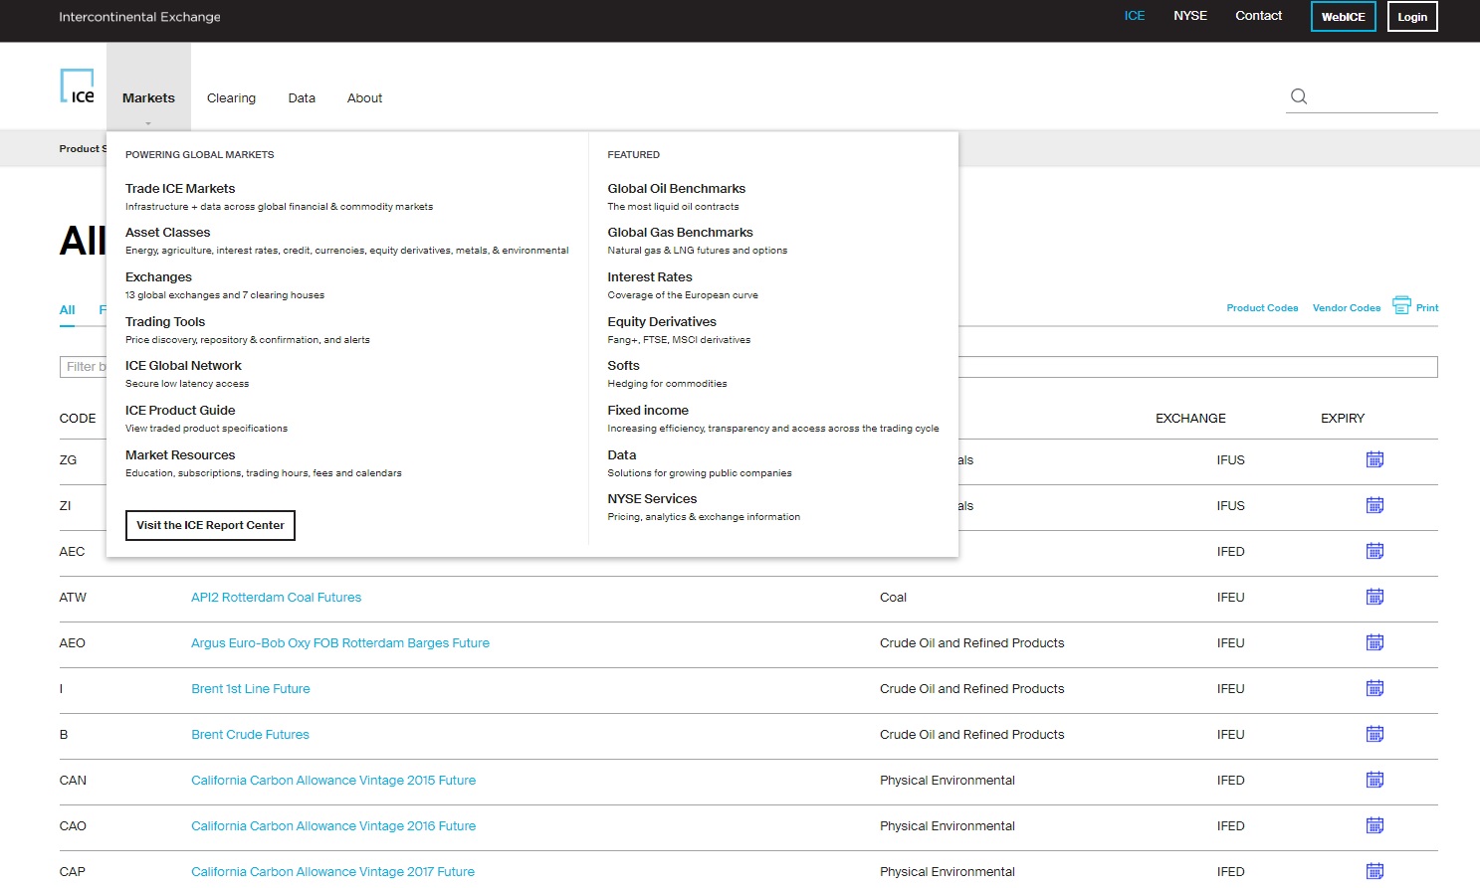Viewport: 1480px width, 888px height.
Task: Click the EXPIRY column header
Action: [1343, 418]
